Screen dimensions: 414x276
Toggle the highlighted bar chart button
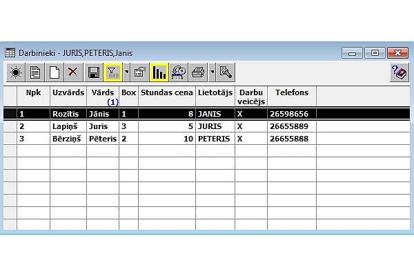tap(159, 72)
